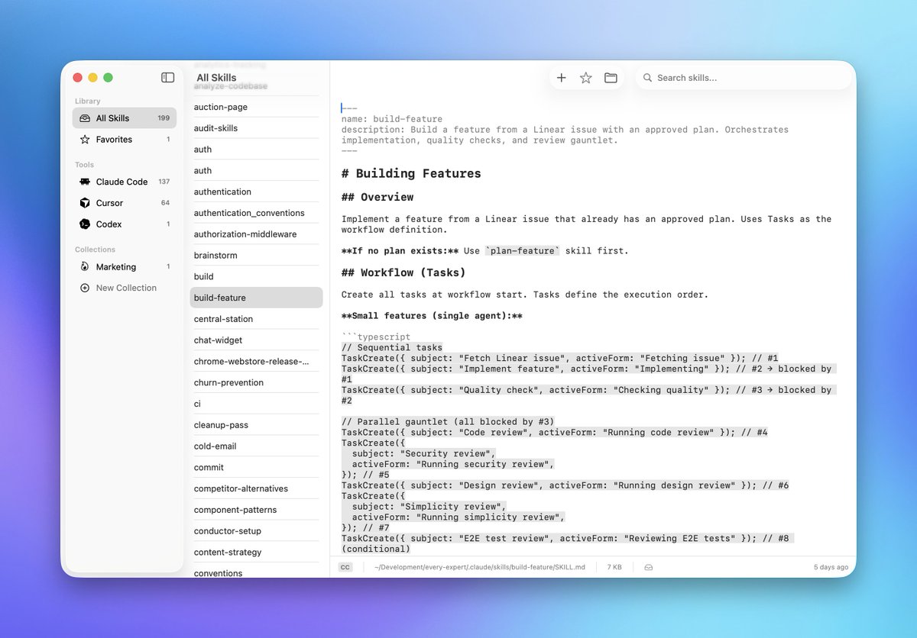Viewport: 917px width, 638px height.
Task: Select the auction-page skill
Action: point(256,107)
